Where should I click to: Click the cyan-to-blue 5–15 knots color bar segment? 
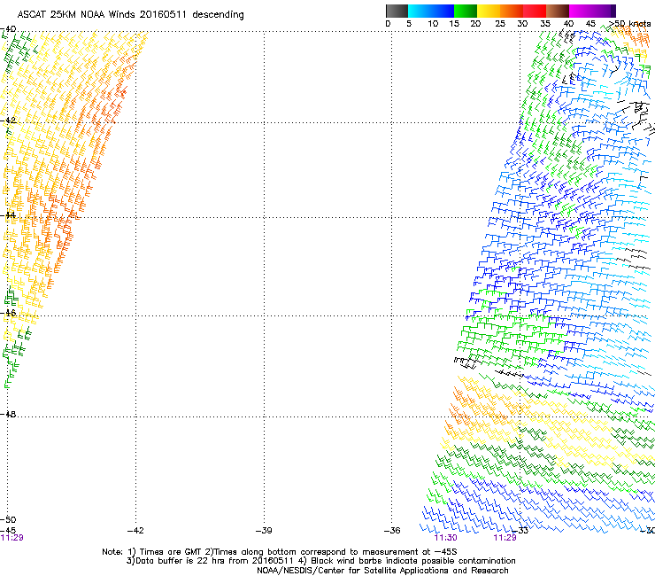(x=431, y=11)
